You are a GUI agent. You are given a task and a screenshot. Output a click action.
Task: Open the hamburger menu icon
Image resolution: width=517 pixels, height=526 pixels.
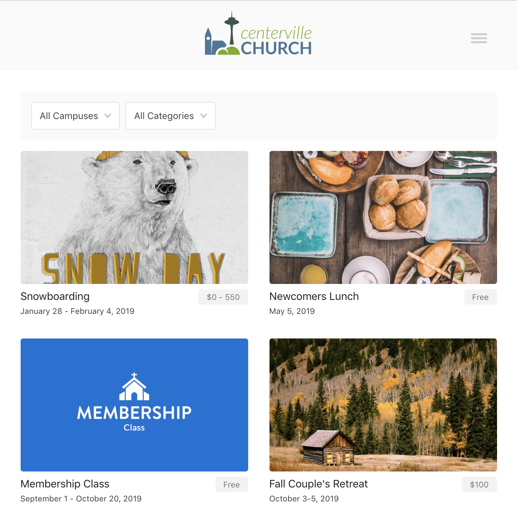479,38
